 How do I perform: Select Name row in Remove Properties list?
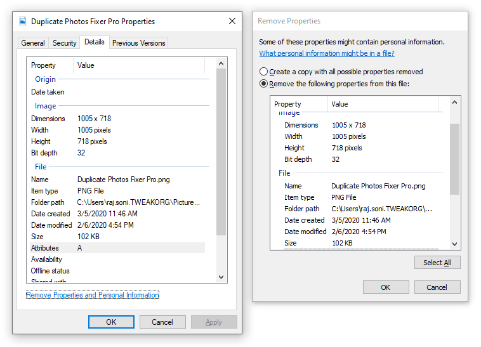coord(360,186)
